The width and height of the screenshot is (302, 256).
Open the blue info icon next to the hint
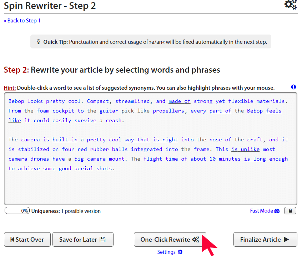[x=293, y=87]
